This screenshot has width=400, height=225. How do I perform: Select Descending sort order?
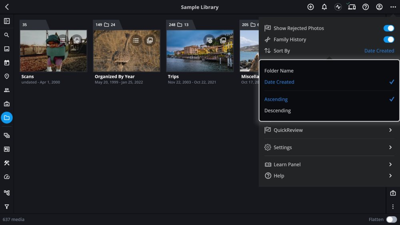pyautogui.click(x=278, y=111)
